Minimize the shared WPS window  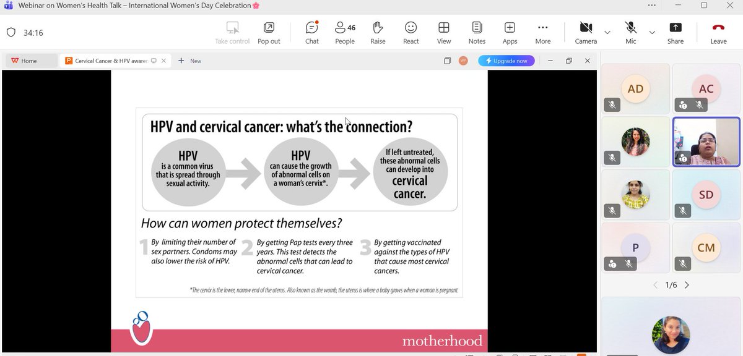(x=550, y=61)
